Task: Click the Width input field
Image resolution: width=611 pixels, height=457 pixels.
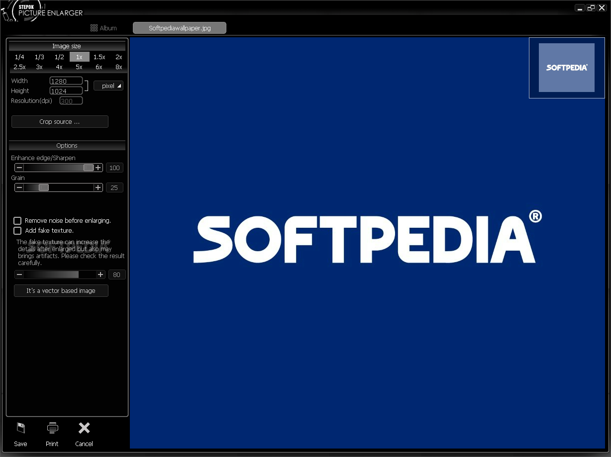Action: [66, 81]
